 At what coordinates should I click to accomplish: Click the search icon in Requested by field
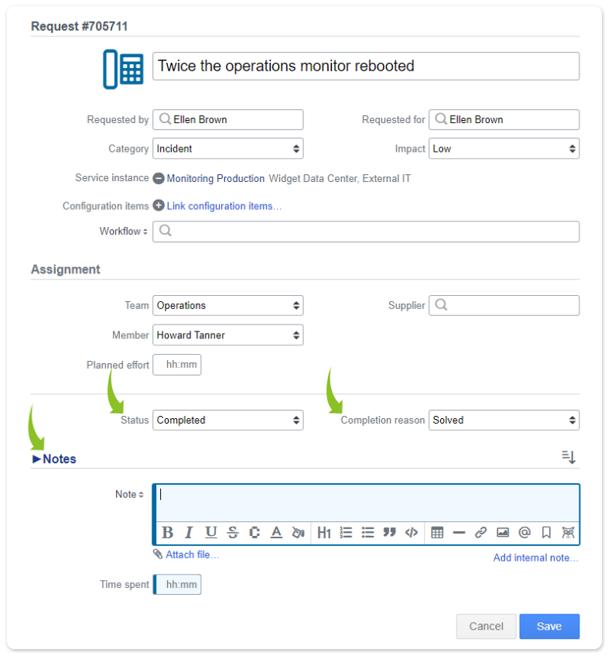click(166, 119)
